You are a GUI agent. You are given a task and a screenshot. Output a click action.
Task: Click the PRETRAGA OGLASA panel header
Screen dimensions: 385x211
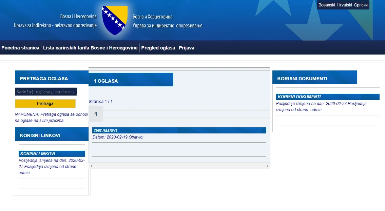tap(52, 78)
